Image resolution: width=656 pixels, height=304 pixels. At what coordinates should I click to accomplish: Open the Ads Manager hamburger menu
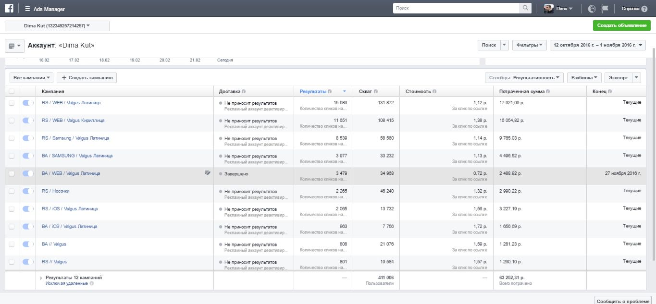click(x=27, y=9)
